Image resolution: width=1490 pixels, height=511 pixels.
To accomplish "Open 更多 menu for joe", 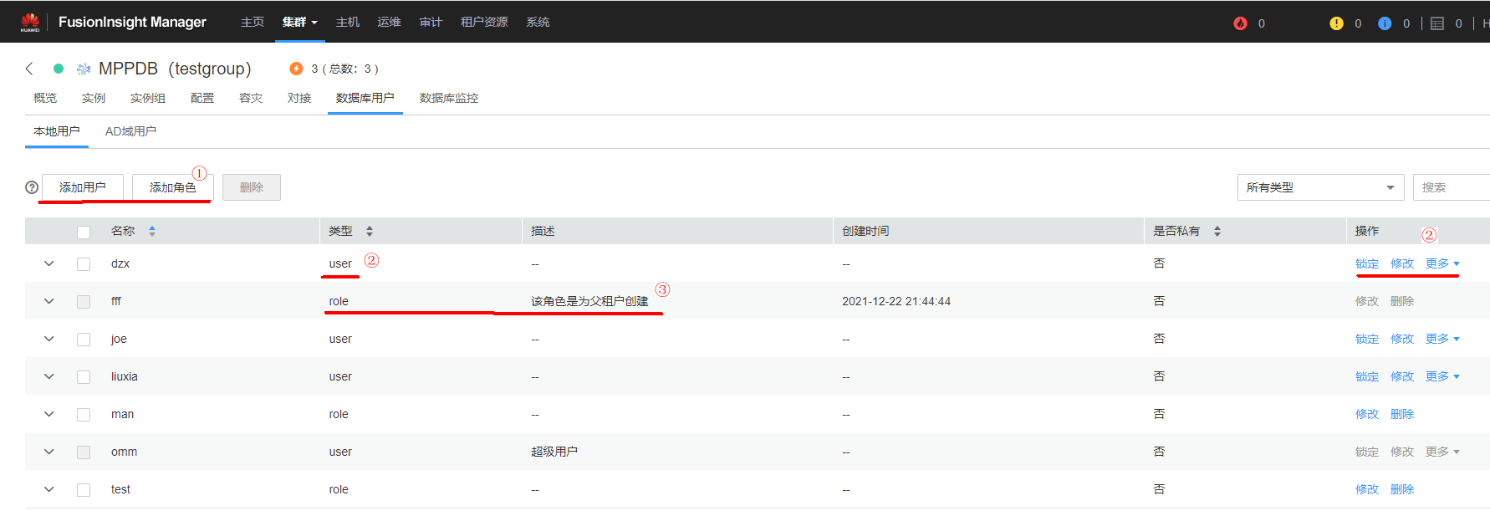I will point(1442,339).
